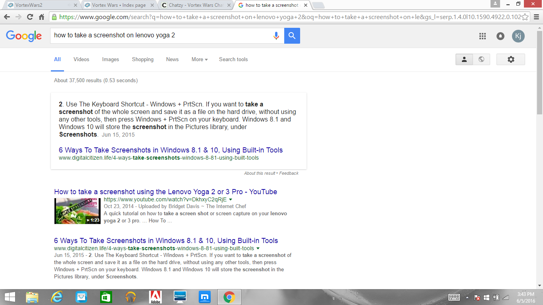Expand the More search dropdown
The width and height of the screenshot is (543, 305).
[x=200, y=59]
